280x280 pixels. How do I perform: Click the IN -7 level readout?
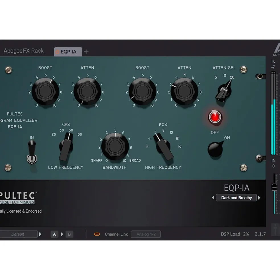pos(273,65)
